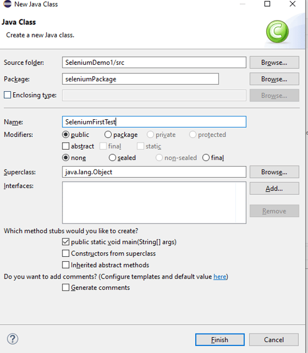Select the final radio button
Viewport: 308px width, 353px height.
point(206,158)
